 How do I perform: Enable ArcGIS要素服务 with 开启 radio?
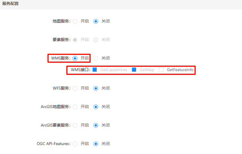point(75,125)
